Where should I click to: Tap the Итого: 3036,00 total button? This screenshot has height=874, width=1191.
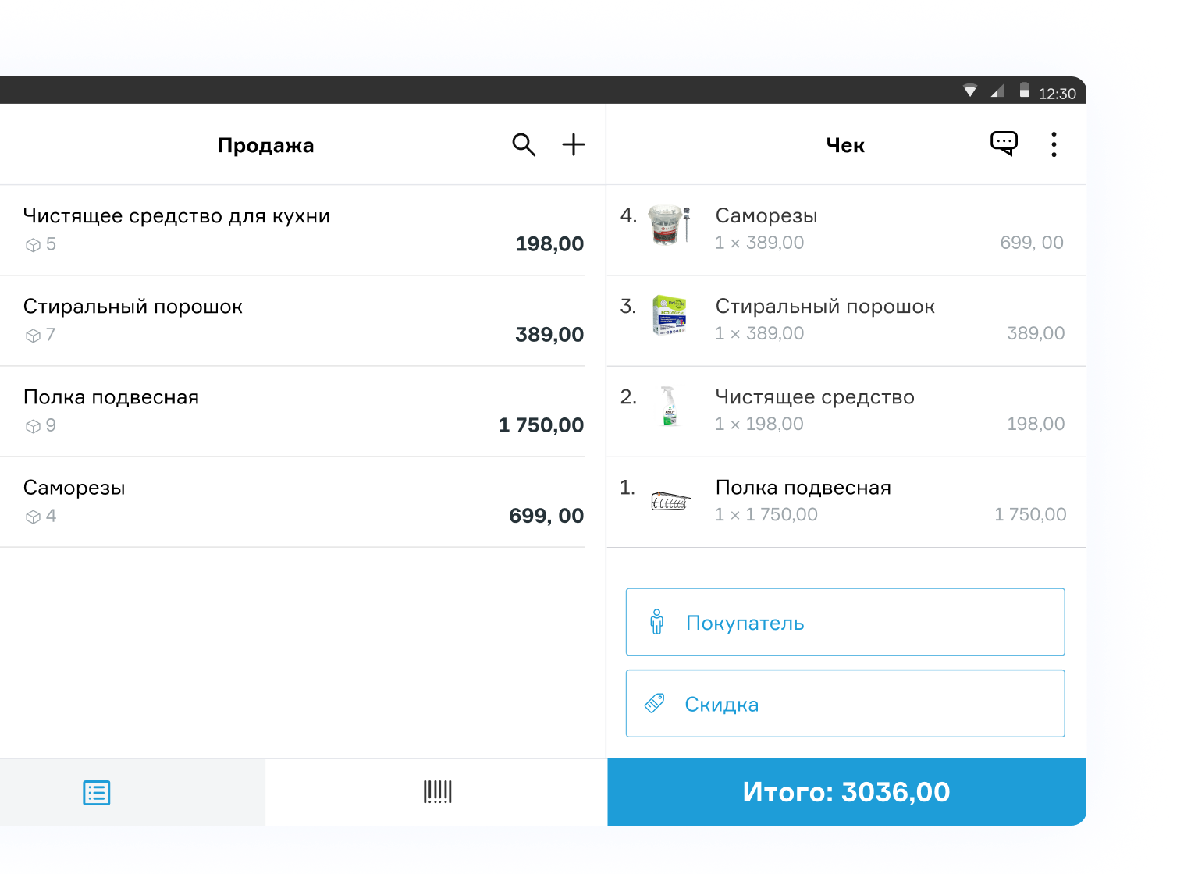pos(846,792)
